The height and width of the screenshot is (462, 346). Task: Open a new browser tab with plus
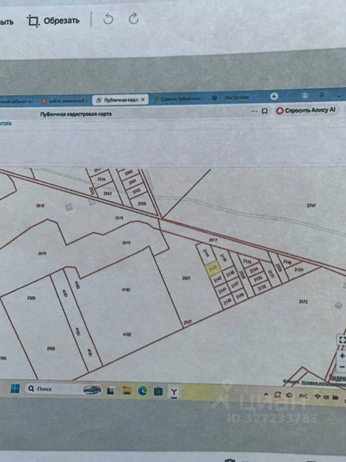click(274, 96)
